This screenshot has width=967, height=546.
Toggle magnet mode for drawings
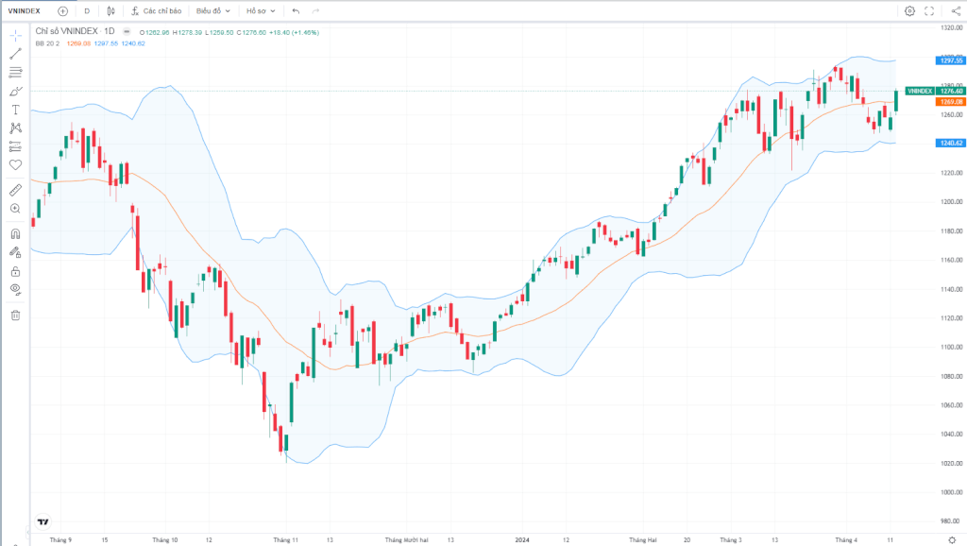pos(15,234)
